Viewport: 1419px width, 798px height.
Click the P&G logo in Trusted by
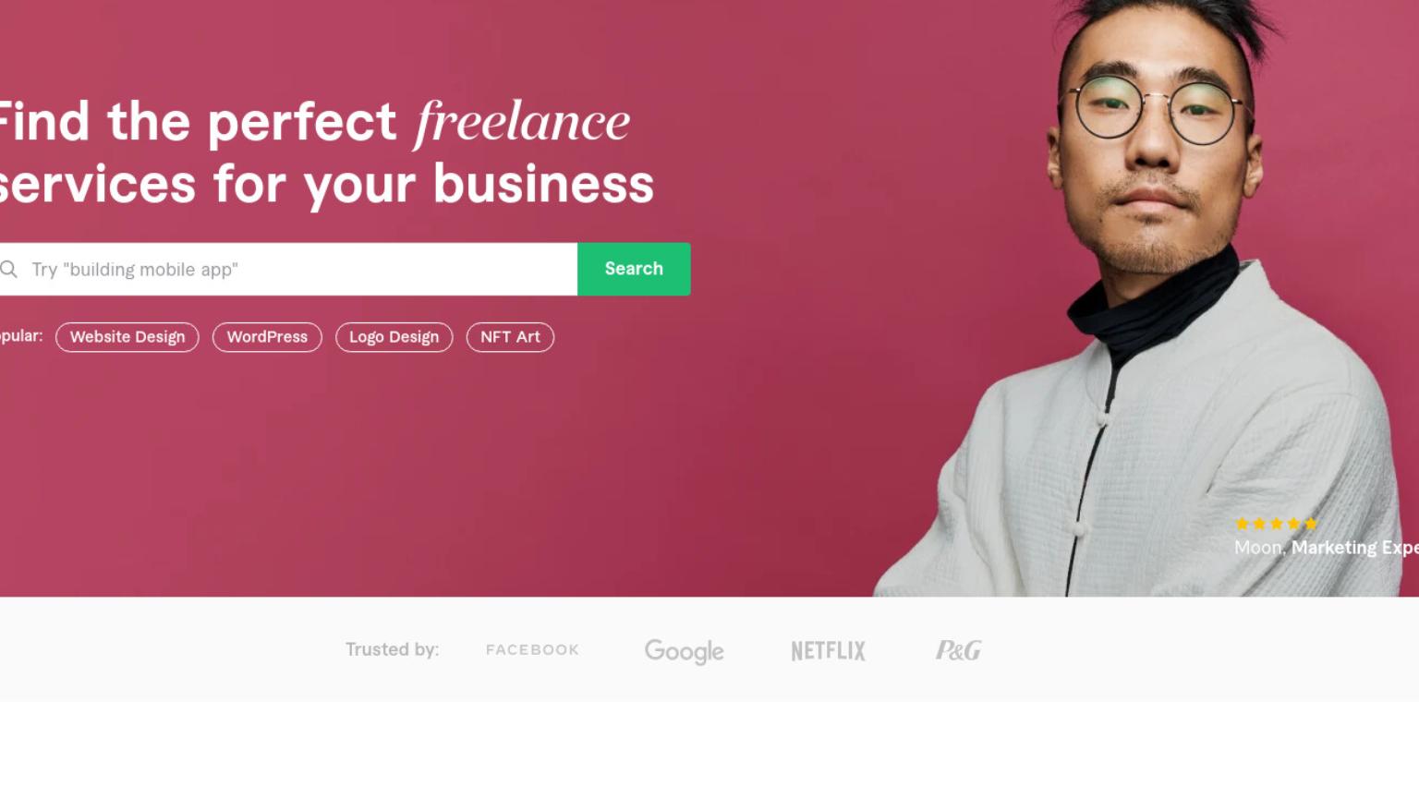click(958, 651)
